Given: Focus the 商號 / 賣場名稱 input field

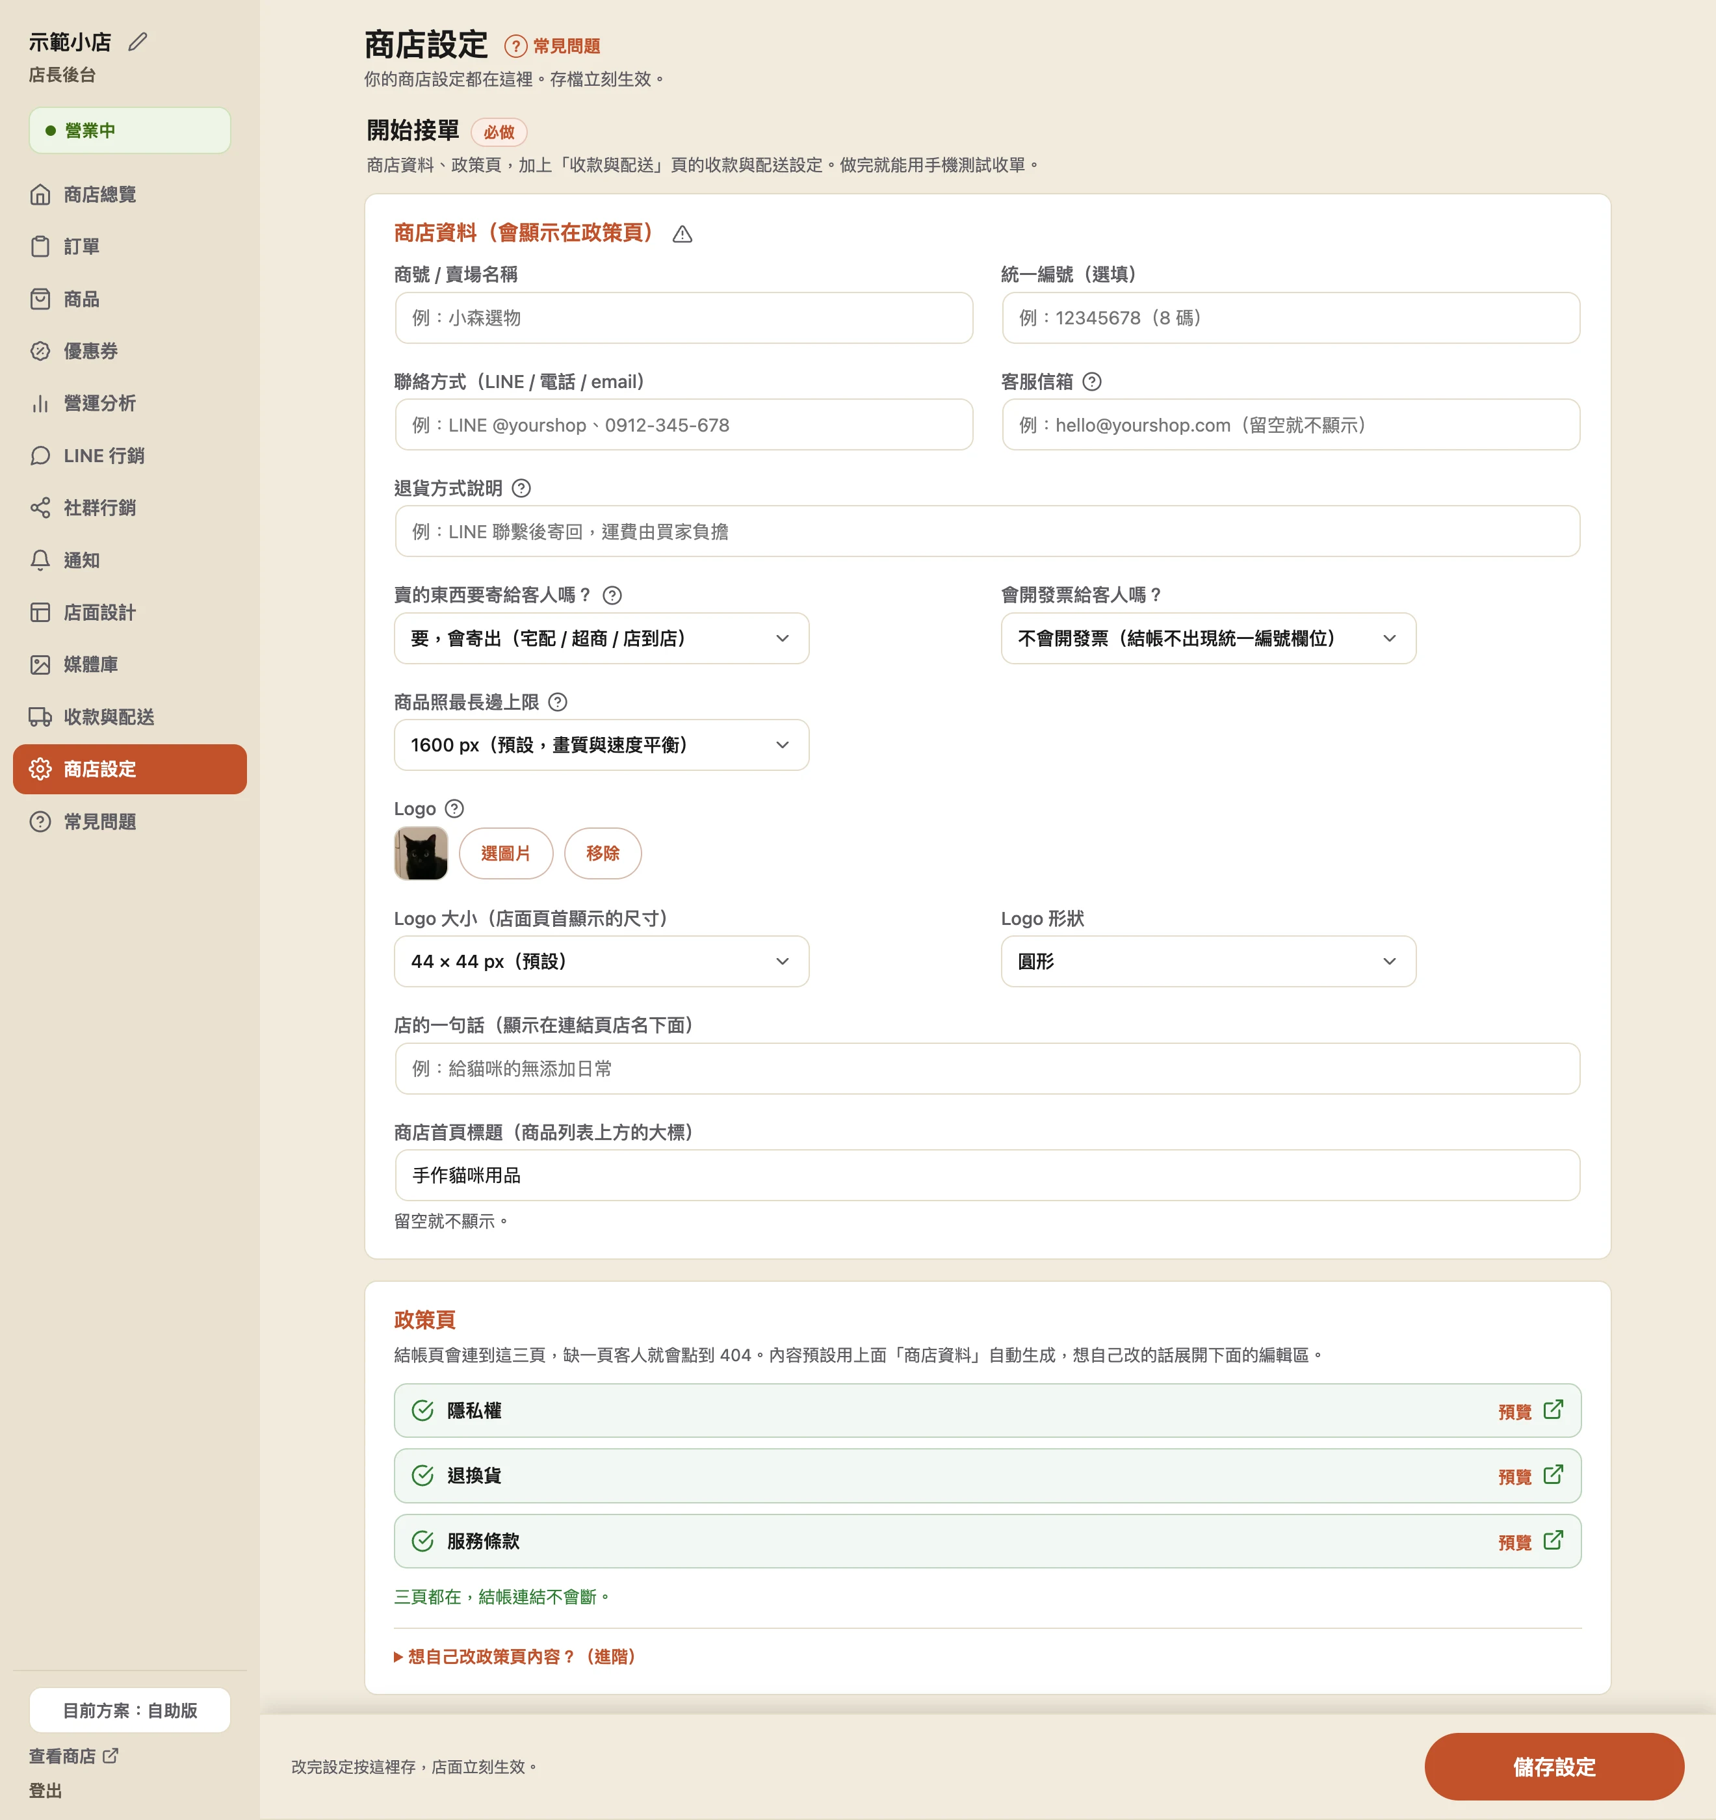Looking at the screenshot, I should click(x=684, y=318).
